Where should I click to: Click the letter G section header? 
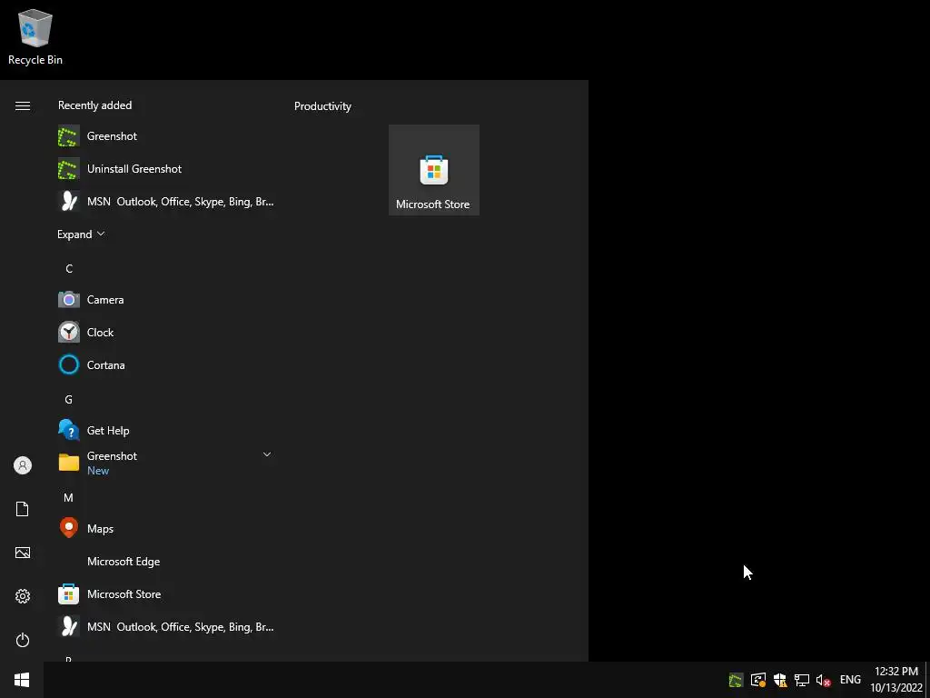[69, 400]
